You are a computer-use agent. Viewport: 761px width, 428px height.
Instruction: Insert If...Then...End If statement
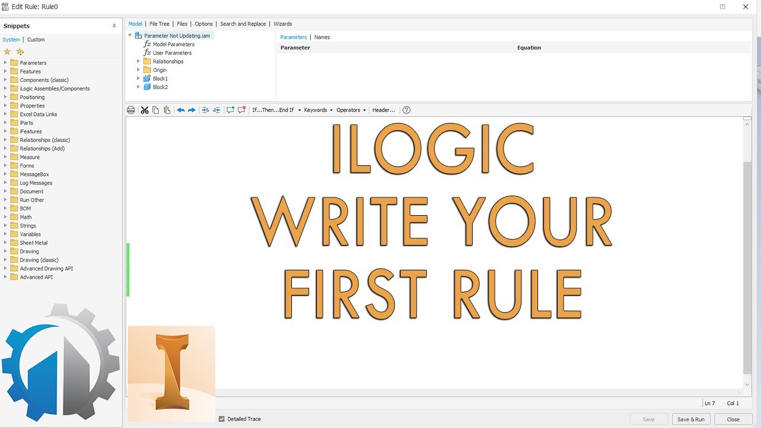coord(273,110)
